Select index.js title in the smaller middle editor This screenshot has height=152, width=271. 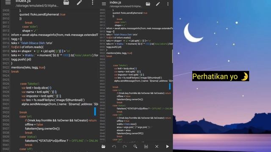pyautogui.click(x=115, y=3)
